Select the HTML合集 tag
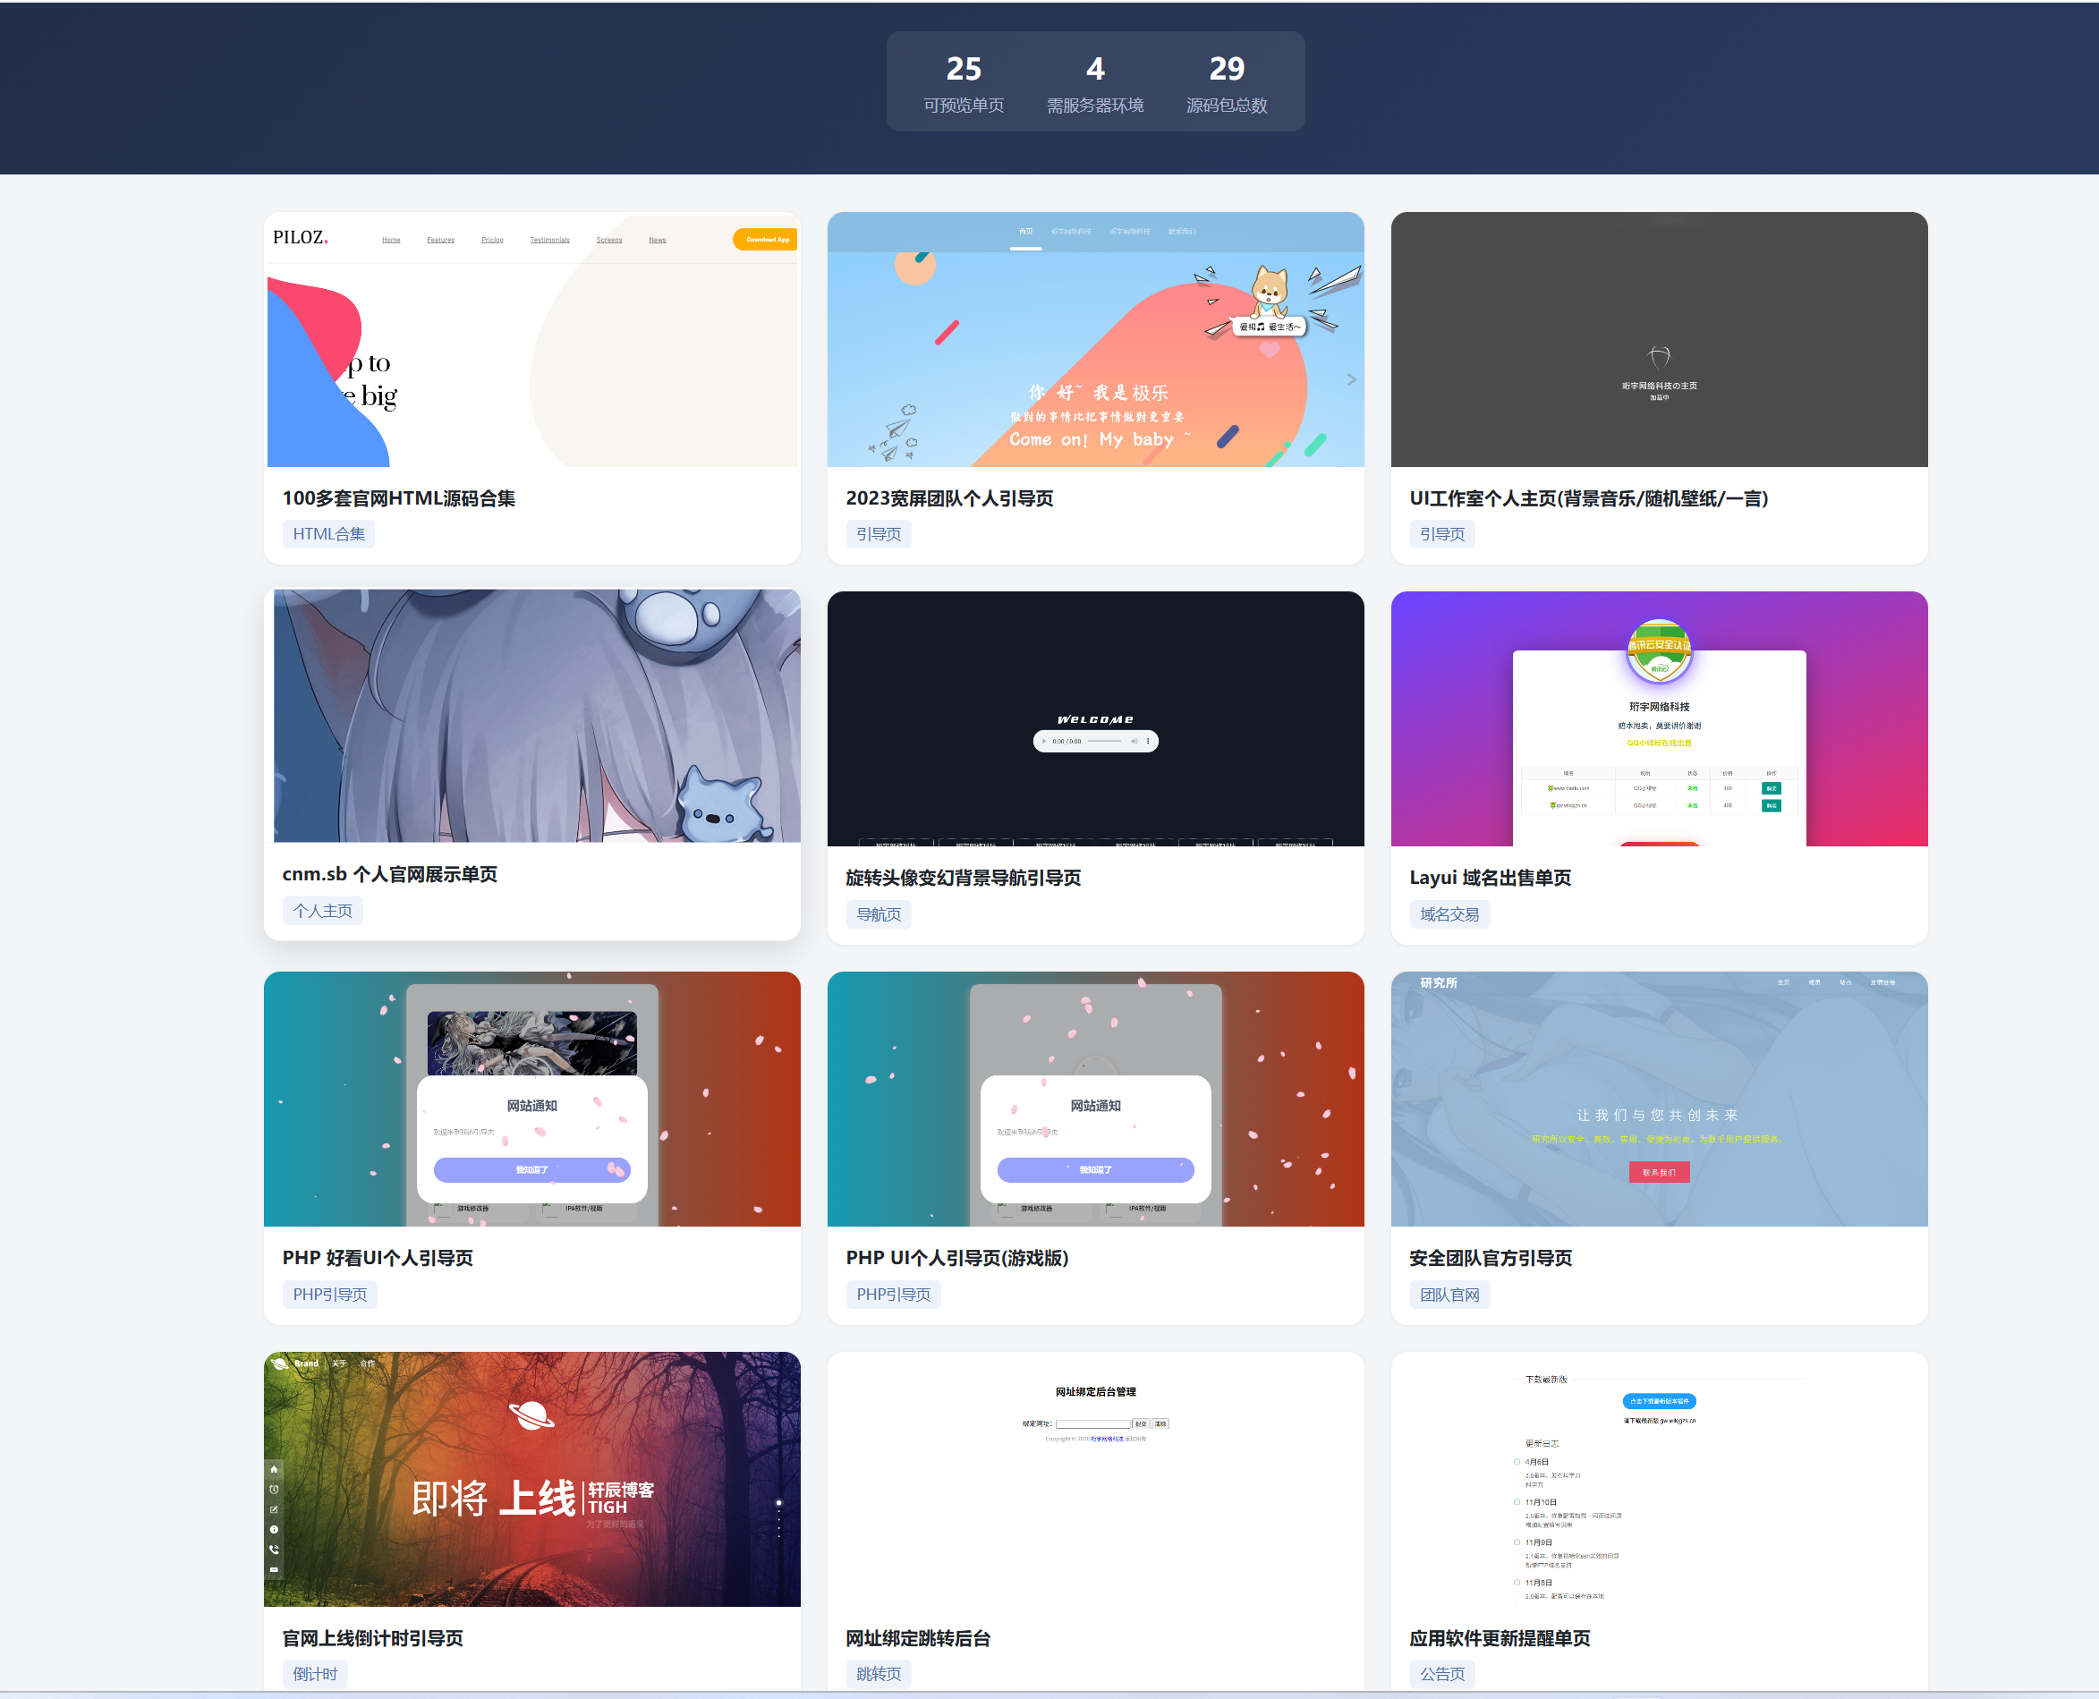Screen dimensions: 2099x1699 [328, 534]
